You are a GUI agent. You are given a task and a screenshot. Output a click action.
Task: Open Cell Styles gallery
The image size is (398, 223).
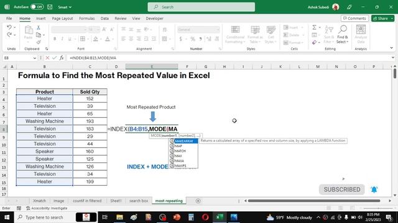click(x=271, y=35)
